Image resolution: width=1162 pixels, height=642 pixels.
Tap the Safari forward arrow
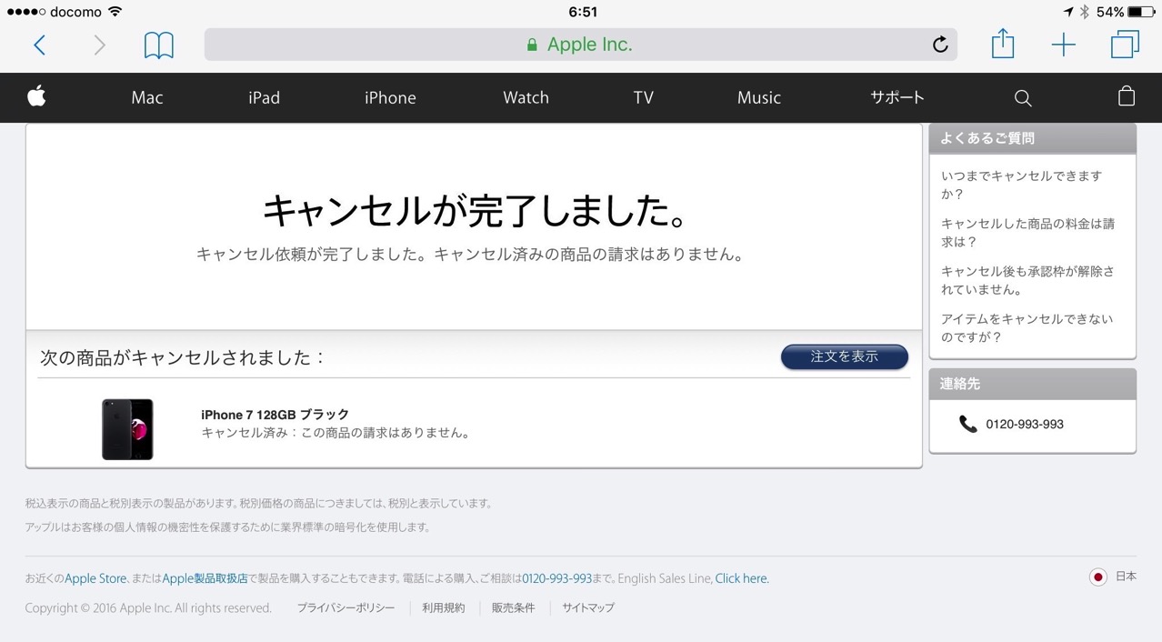[x=99, y=45]
